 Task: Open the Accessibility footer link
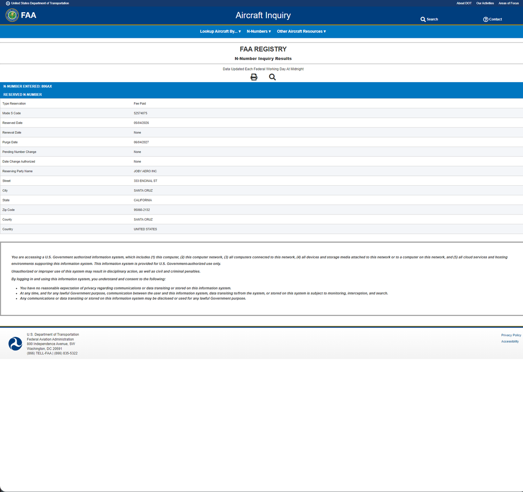click(510, 341)
